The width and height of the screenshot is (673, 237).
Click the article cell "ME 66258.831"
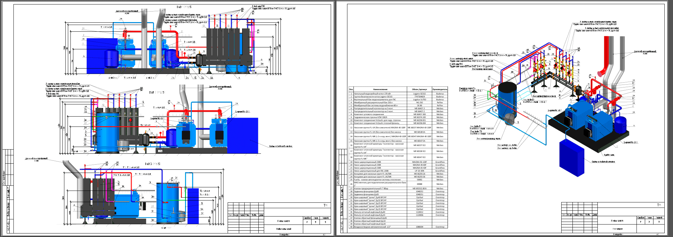[419, 120]
